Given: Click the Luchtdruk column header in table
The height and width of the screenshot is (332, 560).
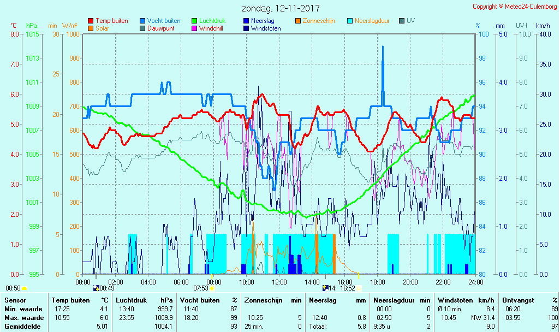Looking at the screenshot, I should pos(130,300).
